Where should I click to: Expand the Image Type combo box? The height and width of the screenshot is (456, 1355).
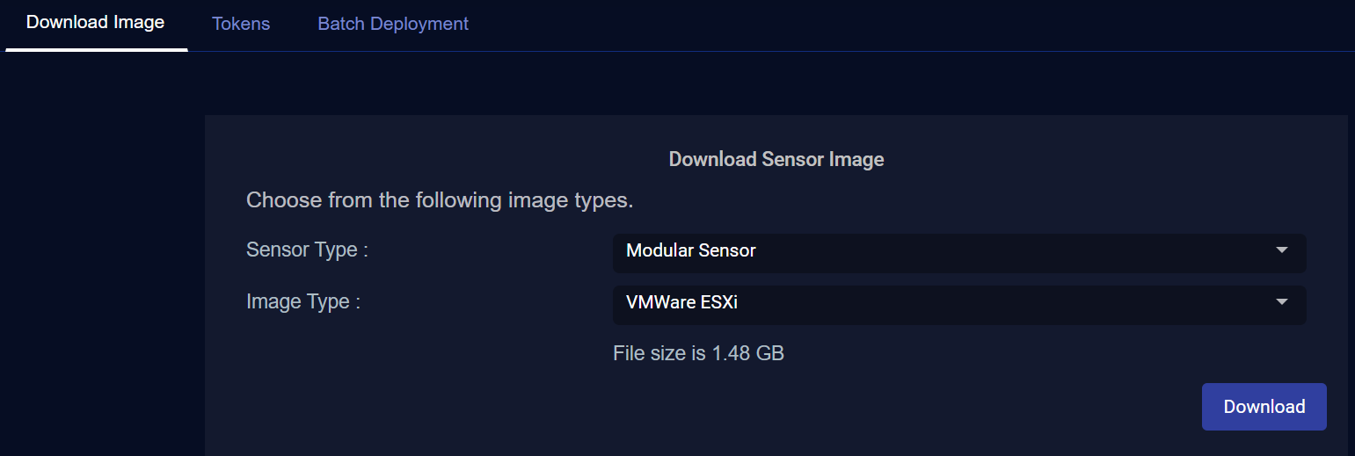[x=958, y=303]
